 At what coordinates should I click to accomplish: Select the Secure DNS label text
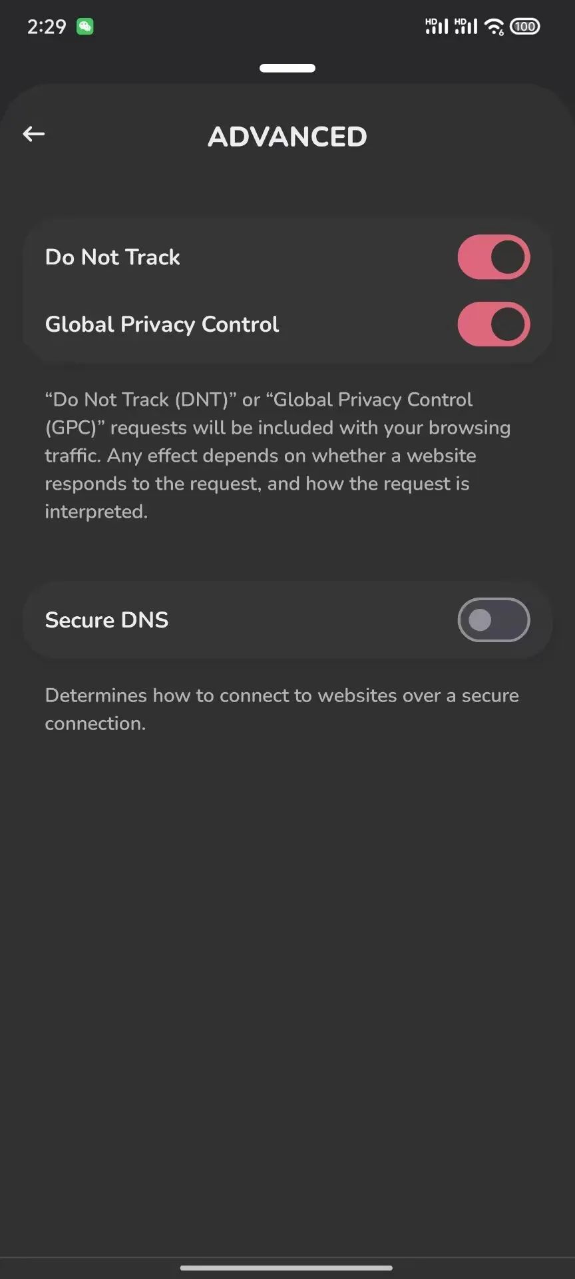point(106,620)
